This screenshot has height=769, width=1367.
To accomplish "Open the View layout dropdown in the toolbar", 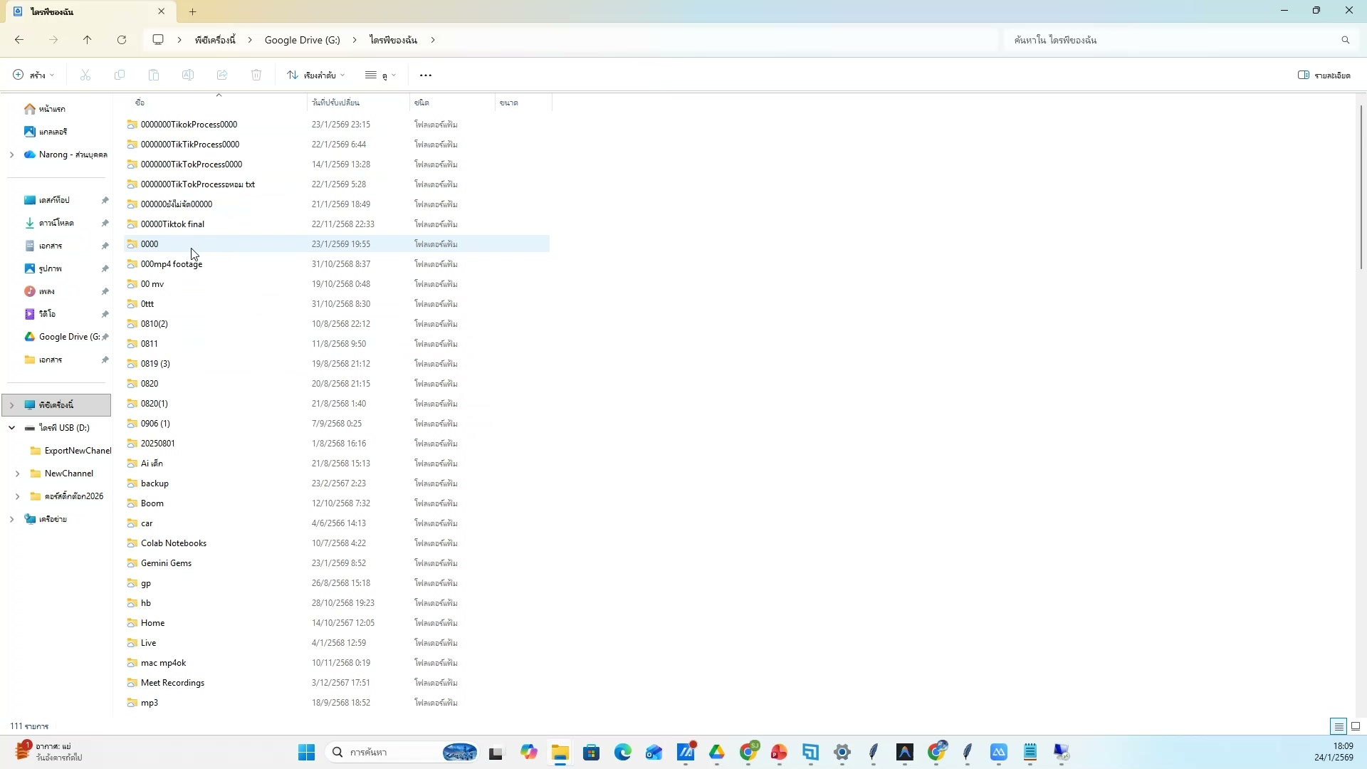I will (x=380, y=75).
